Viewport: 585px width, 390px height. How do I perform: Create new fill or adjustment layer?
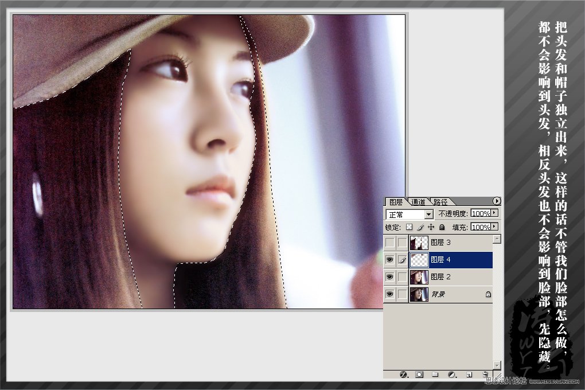[451, 374]
